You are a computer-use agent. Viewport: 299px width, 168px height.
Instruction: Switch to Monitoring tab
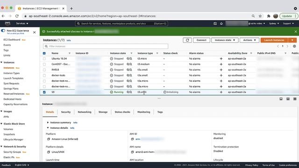click(144, 112)
